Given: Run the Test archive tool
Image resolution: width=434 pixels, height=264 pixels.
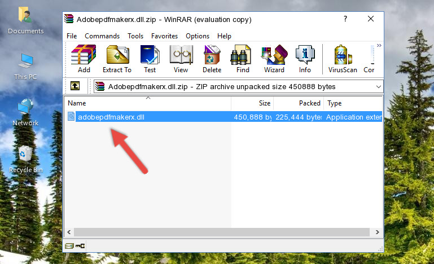Looking at the screenshot, I should click(x=150, y=59).
